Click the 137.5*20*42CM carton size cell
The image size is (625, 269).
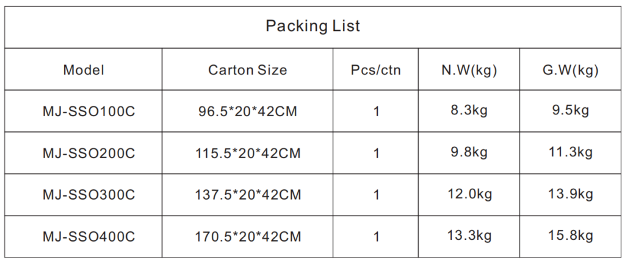pyautogui.click(x=247, y=195)
